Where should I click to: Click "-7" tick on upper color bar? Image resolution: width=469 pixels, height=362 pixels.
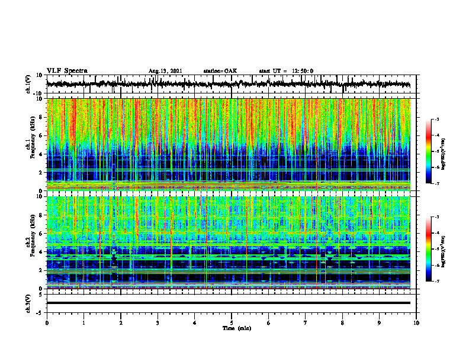point(437,183)
